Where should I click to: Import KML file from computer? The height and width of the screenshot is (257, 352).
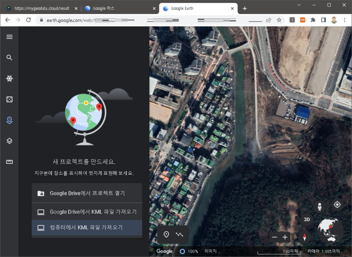[x=87, y=228]
